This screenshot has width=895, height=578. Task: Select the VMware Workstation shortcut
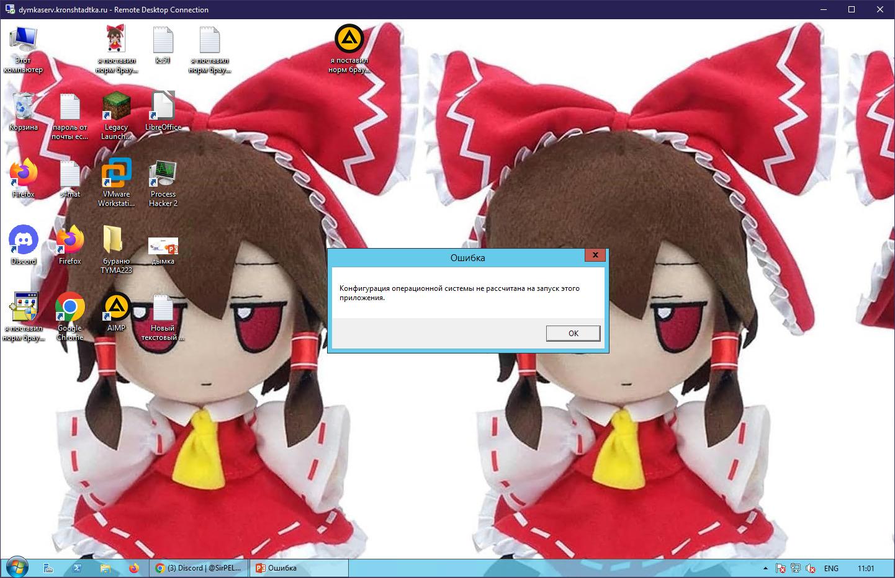(x=116, y=184)
